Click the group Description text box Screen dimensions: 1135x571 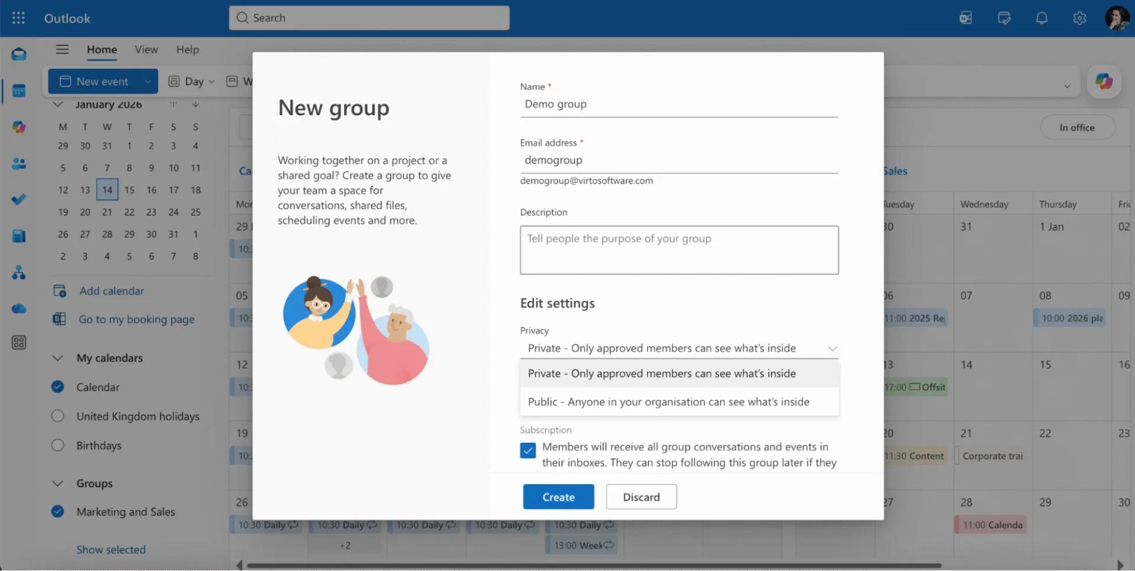679,249
